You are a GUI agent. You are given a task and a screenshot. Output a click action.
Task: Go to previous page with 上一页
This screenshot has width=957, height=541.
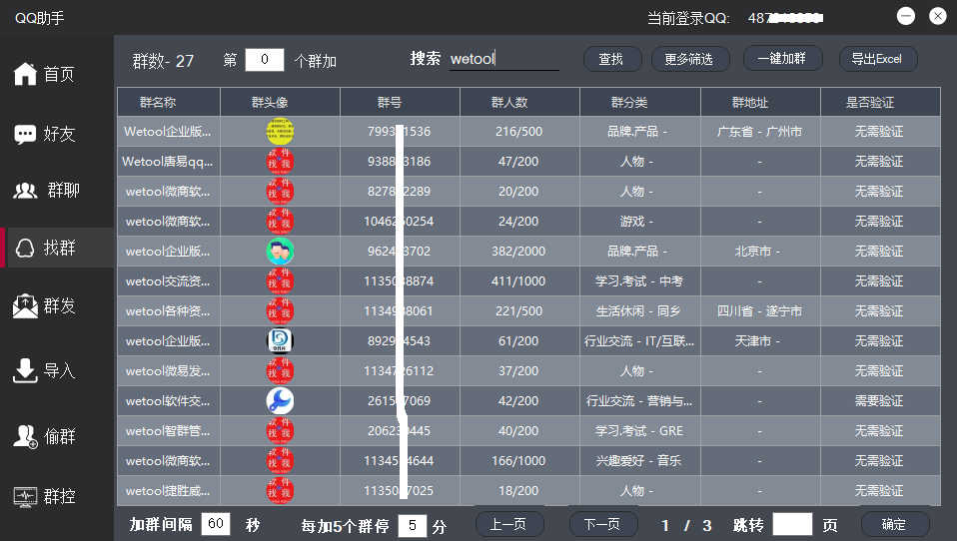coord(509,524)
